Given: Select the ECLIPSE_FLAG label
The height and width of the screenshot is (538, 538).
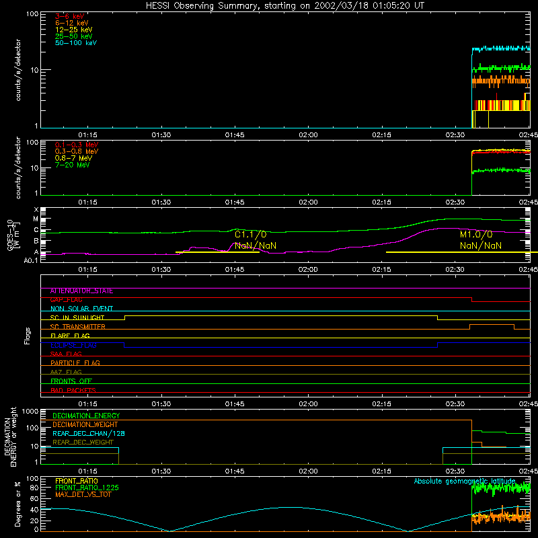Looking at the screenshot, I should (x=73, y=345).
